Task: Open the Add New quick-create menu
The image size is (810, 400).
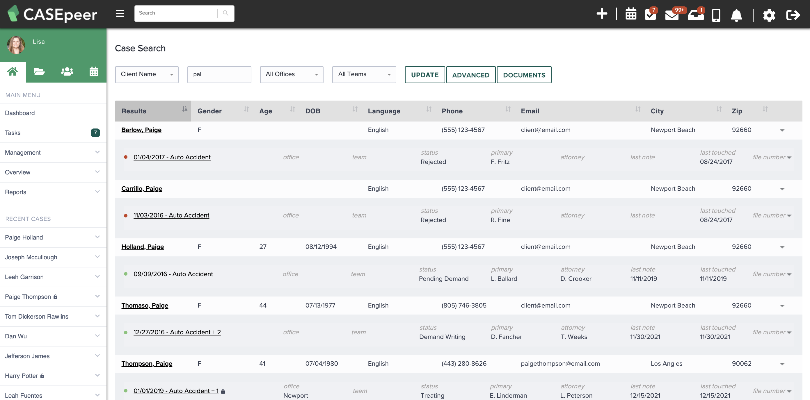Action: pos(602,14)
